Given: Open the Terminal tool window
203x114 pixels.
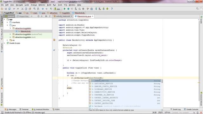Looking at the screenshot, I should [x=24, y=109].
